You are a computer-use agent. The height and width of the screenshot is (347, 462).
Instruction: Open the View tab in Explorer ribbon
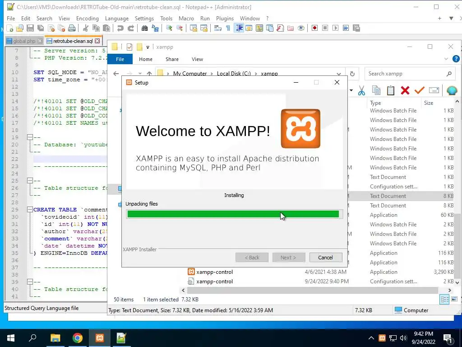pos(197,59)
